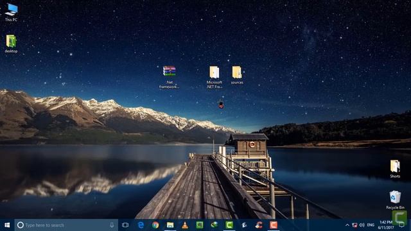This screenshot has height=231, width=411.
Task: Open the dark green square app beside VLC
Action: point(200,225)
